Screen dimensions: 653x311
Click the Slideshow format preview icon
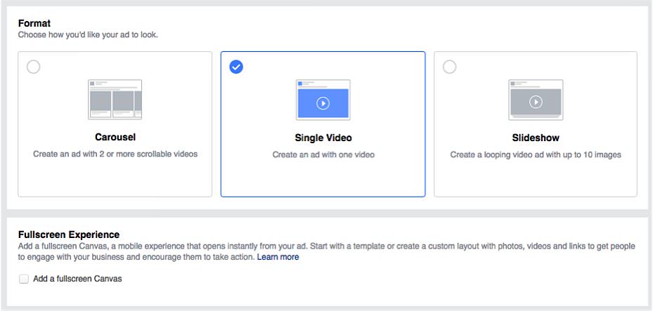point(536,100)
